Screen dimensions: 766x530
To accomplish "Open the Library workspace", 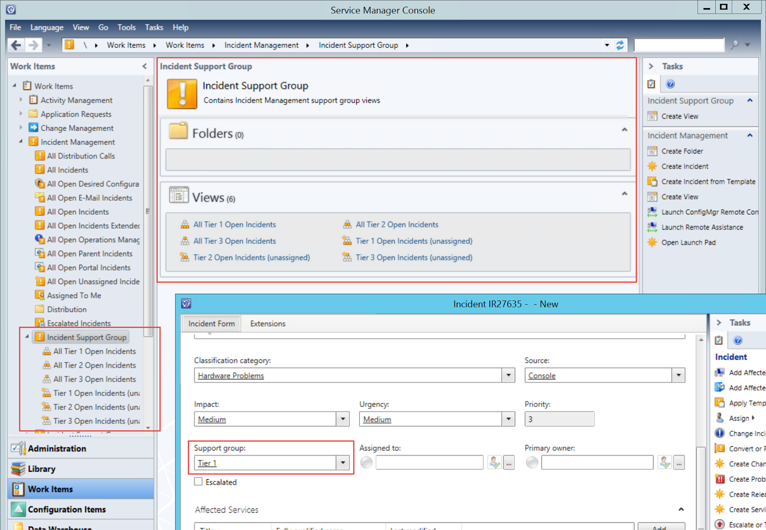I will 41,468.
